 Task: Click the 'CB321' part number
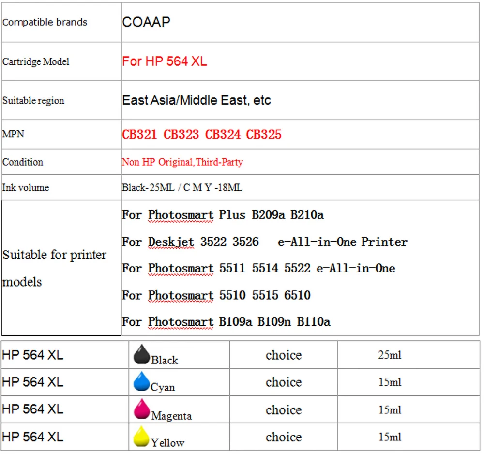pyautogui.click(x=139, y=135)
